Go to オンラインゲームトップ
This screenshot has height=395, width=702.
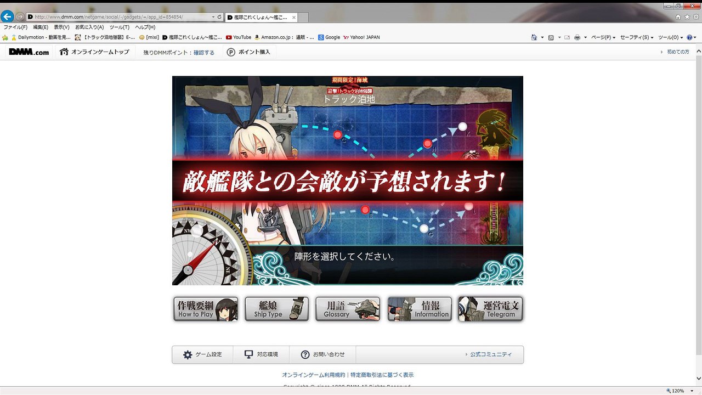[x=94, y=52]
